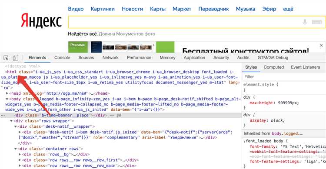Screen dimensions: 326x169
Task: Open the Audits tab
Action: coord(243,58)
